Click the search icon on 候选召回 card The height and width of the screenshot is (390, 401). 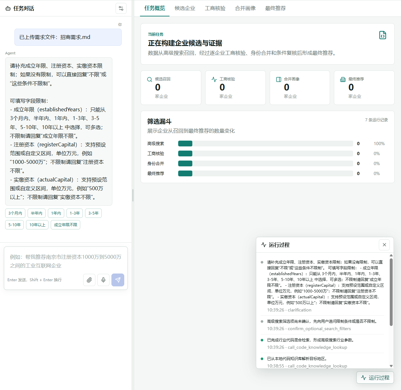coord(150,79)
